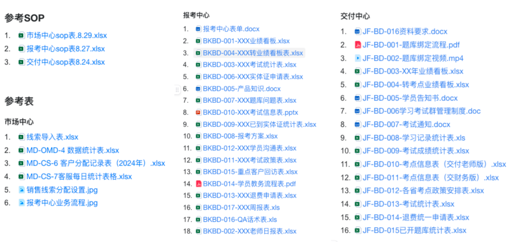Open BKBD-007-XXX题库问题表.xlsx link
The image size is (519, 242).
click(x=249, y=100)
